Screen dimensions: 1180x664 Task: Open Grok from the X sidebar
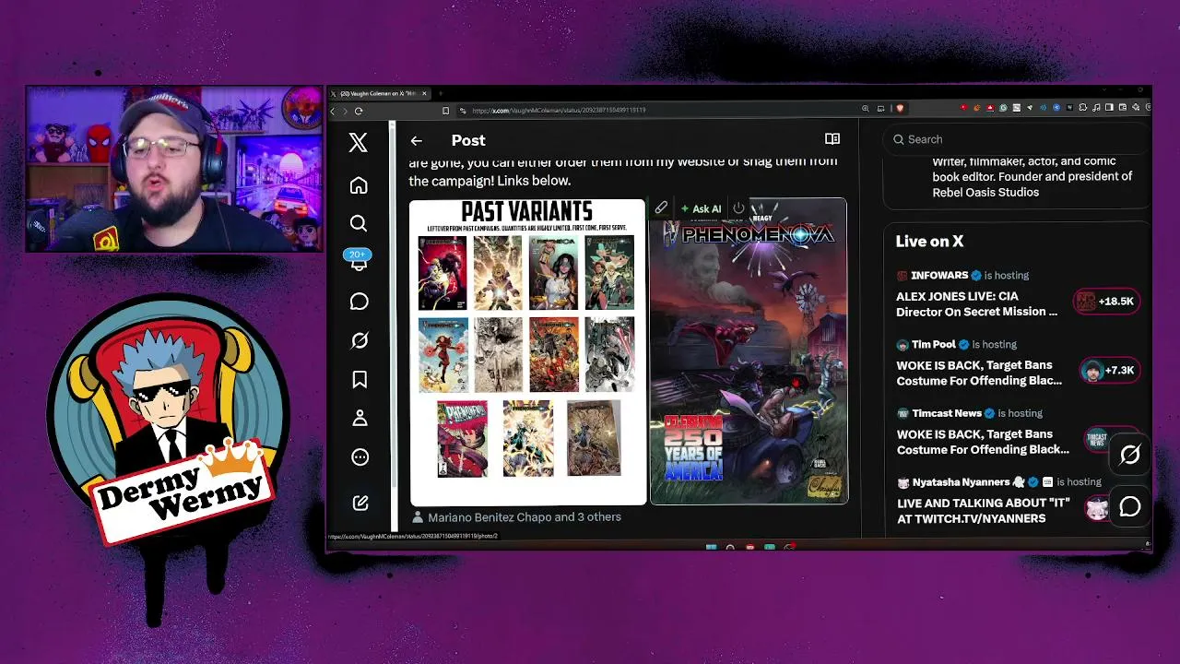click(x=359, y=340)
